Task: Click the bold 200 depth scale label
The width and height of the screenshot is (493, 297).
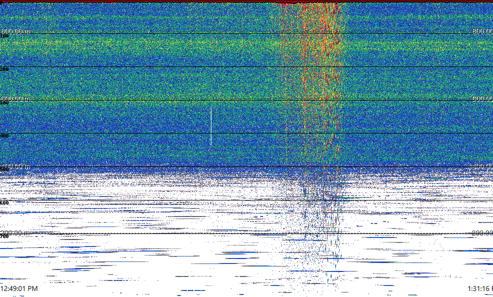Action: click(x=5, y=69)
